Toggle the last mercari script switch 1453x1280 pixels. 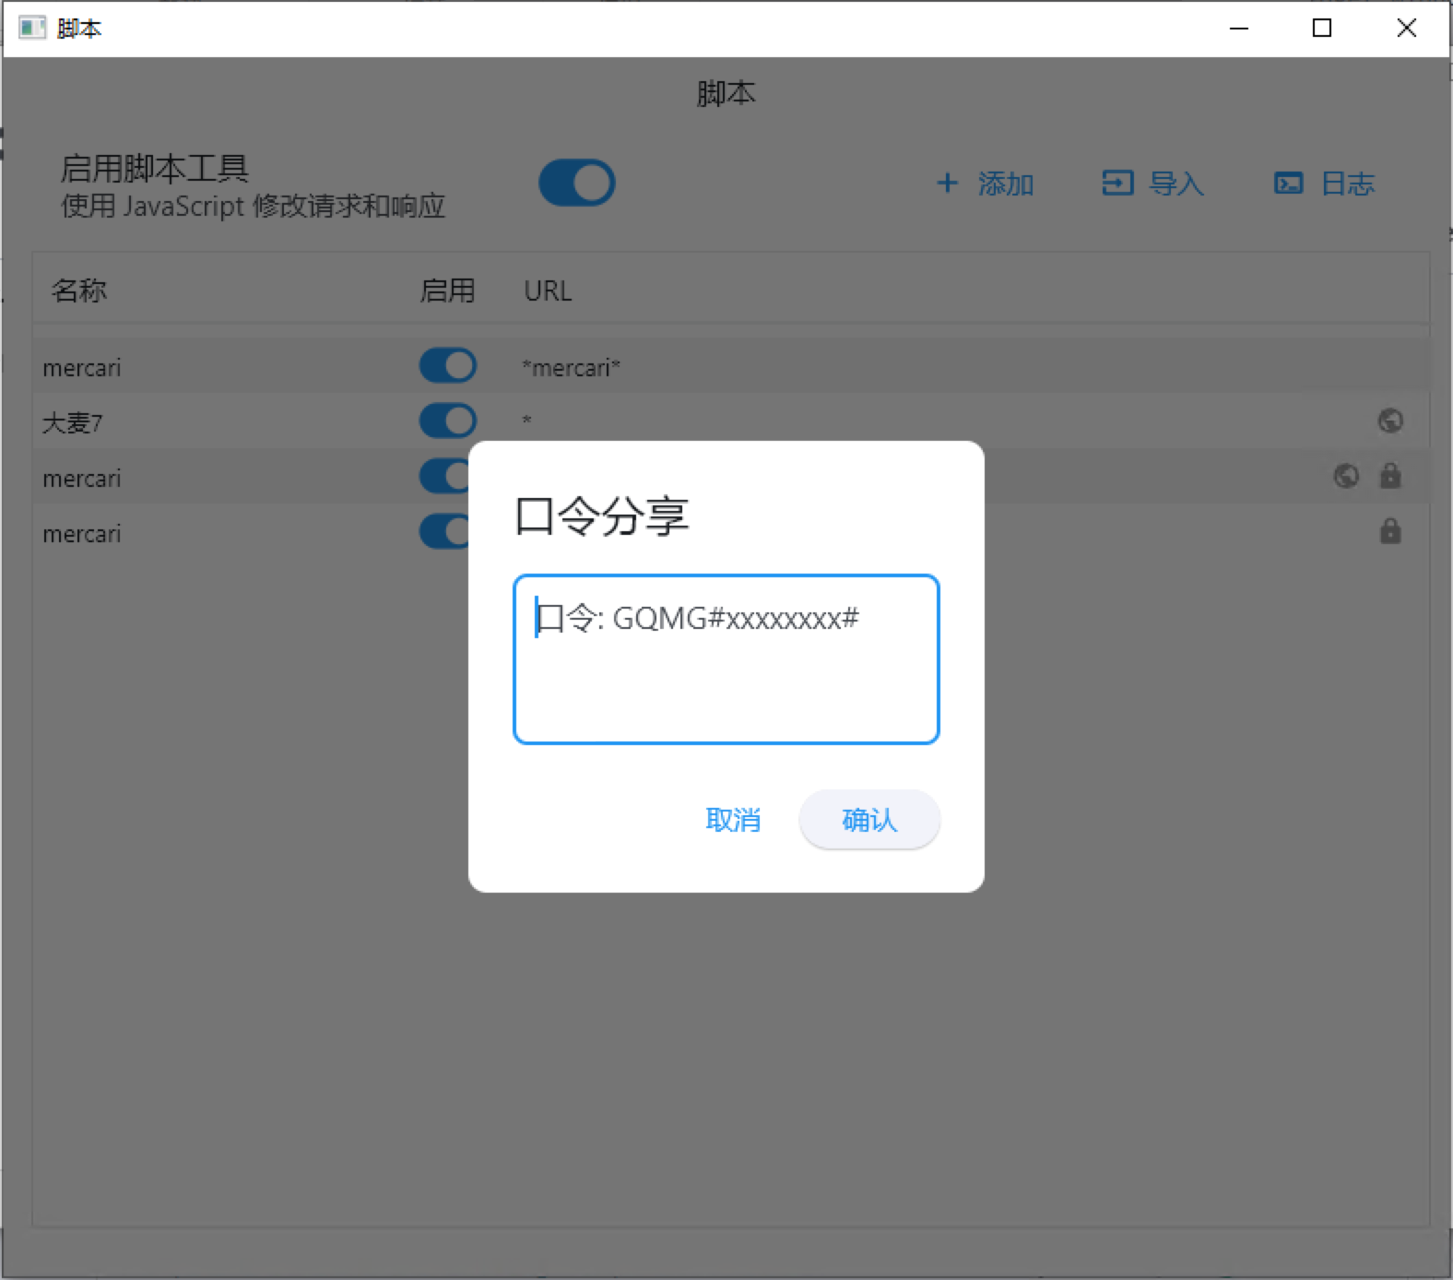(444, 531)
